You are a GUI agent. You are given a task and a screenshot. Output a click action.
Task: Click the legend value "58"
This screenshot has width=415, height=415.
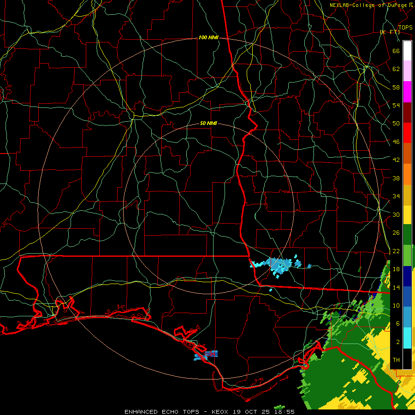pos(396,87)
